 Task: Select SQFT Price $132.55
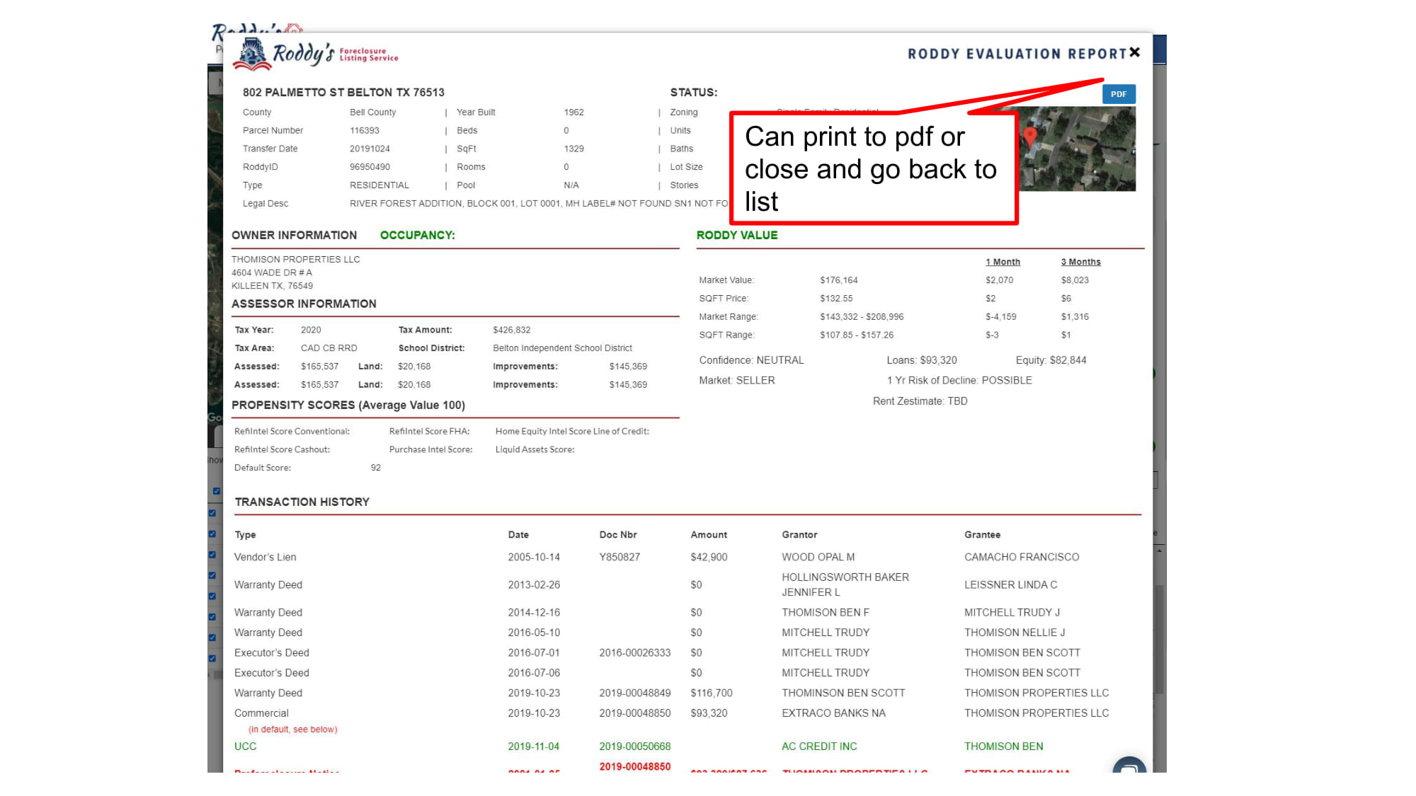click(x=836, y=299)
